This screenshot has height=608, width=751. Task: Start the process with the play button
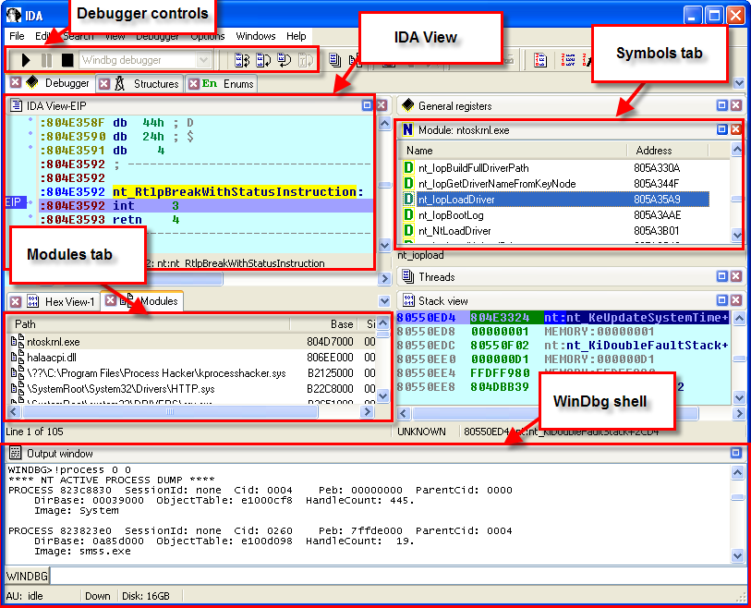point(26,60)
